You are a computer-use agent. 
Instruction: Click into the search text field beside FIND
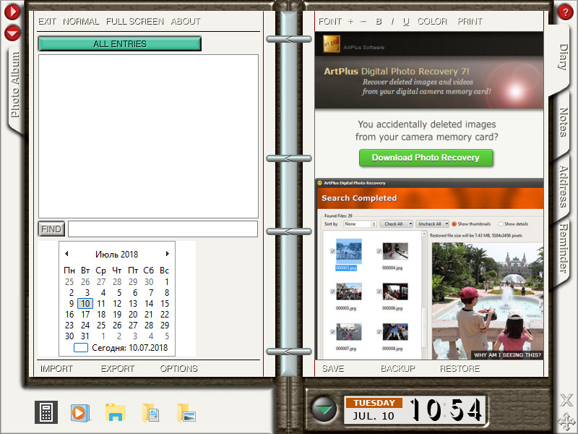[163, 229]
